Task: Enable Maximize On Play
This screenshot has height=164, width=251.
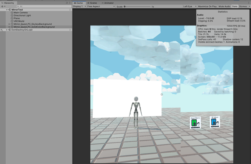Action: tap(207, 6)
